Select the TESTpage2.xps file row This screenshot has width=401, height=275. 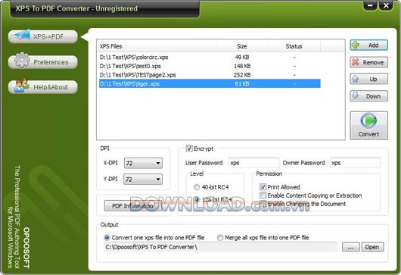pyautogui.click(x=210, y=75)
